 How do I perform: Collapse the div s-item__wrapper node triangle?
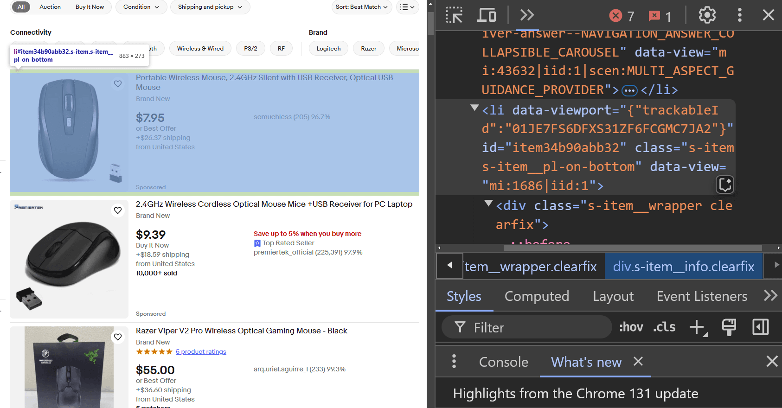point(488,203)
